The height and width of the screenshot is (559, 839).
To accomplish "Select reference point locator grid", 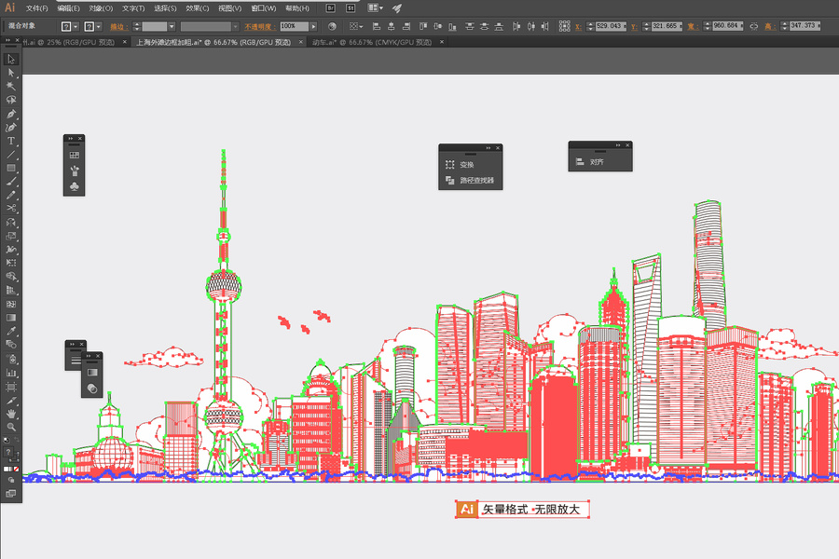I will pyautogui.click(x=564, y=26).
